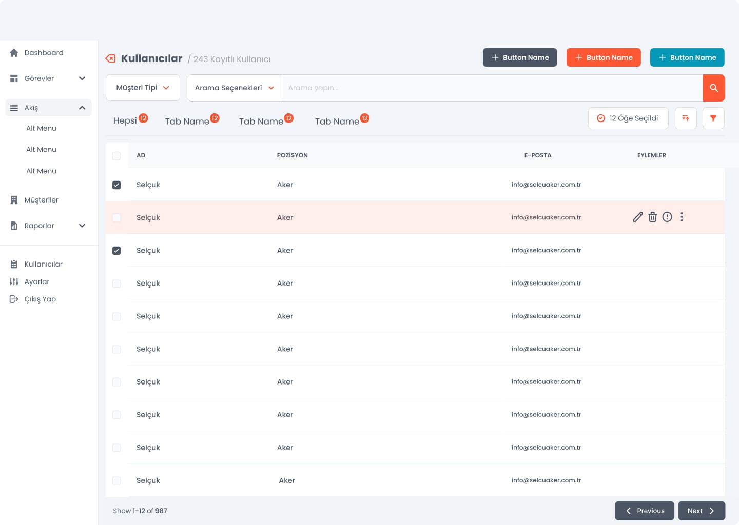Check the sixth row Selçuk checkbox
Viewport: 739px width, 525px height.
click(116, 349)
